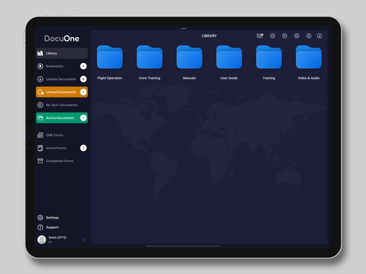
Task: Switch to list view icon
Action: 272,36
